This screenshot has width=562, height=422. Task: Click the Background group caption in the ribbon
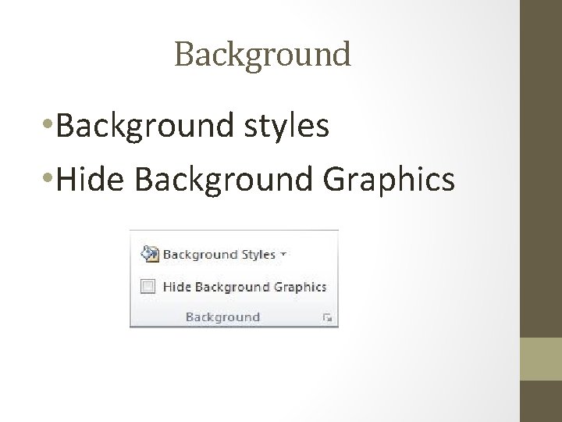pos(222,316)
